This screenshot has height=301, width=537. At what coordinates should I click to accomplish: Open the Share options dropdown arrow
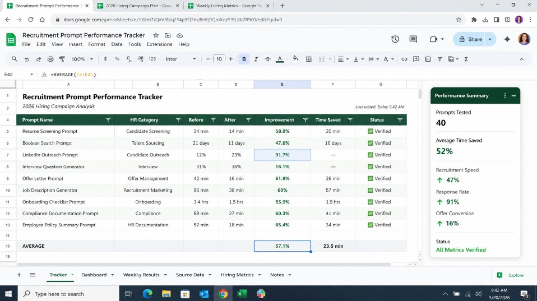pyautogui.click(x=490, y=39)
